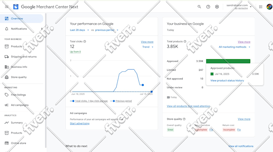Click the Online store icon
The image size is (273, 152).
pyautogui.click(x=6, y=143)
